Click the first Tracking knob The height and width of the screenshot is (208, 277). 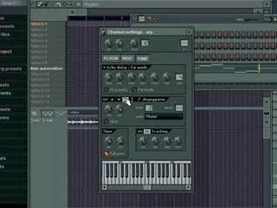(x=143, y=141)
